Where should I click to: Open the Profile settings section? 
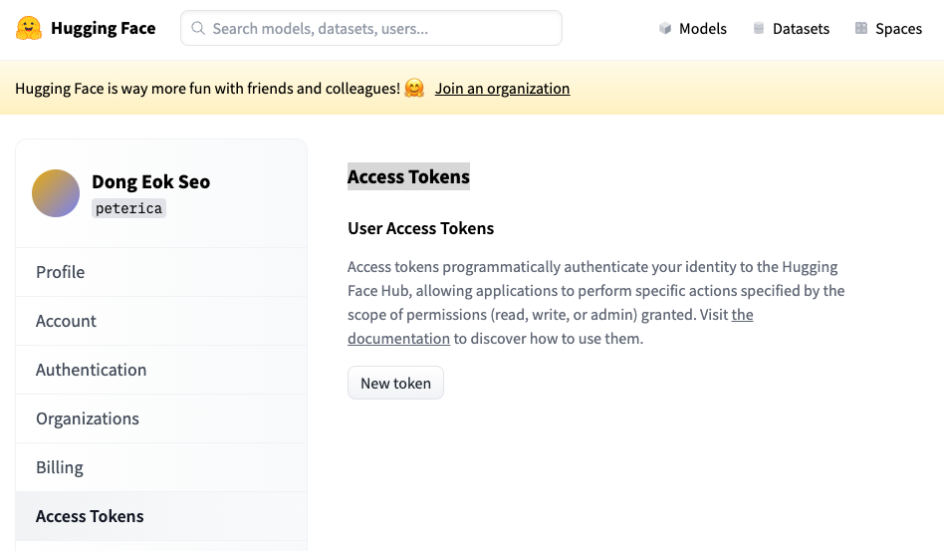(161, 272)
